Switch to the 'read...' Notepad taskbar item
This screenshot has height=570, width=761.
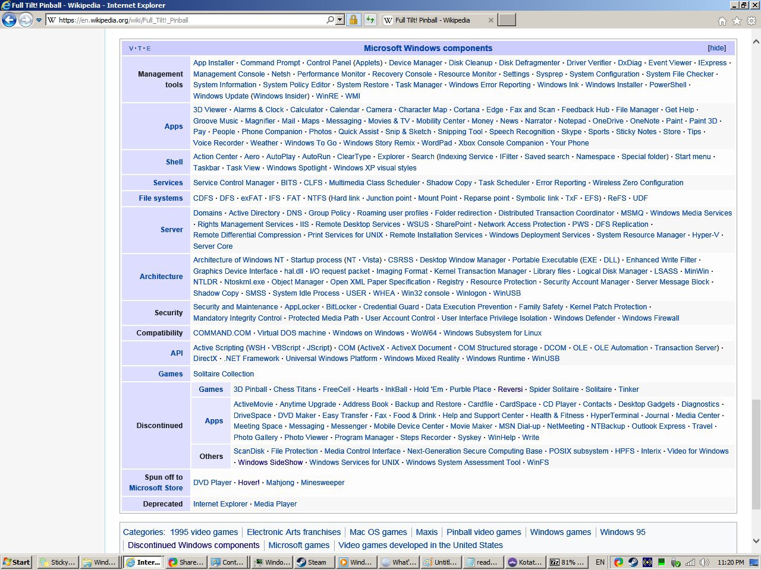[485, 562]
